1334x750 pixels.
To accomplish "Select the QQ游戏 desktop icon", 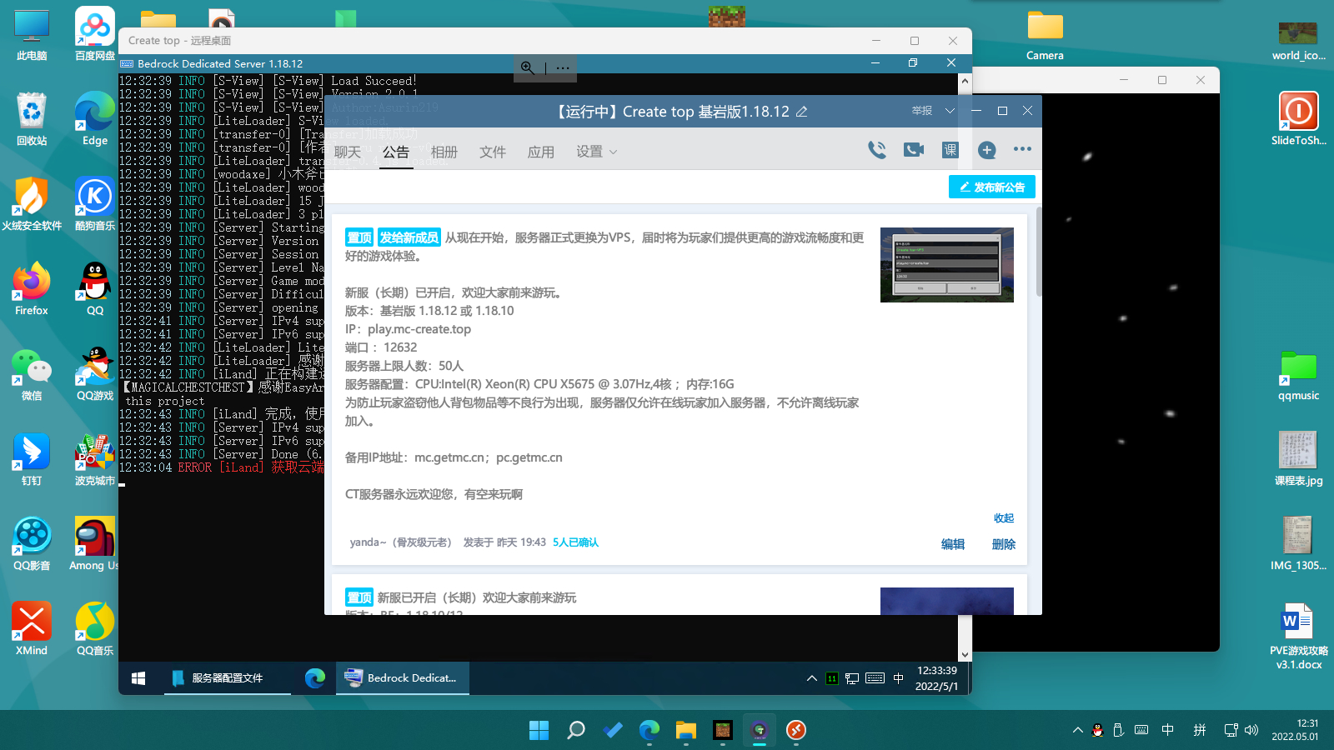I will tap(95, 374).
